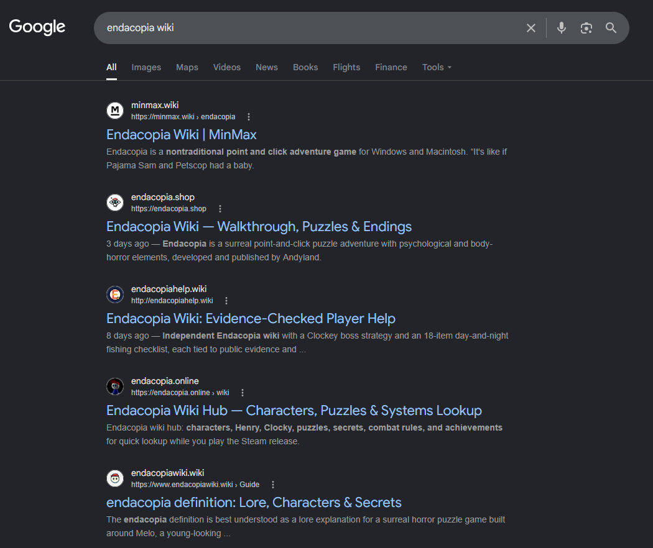The height and width of the screenshot is (548, 653).
Task: Click site name minmax.wiki
Action: pos(155,105)
